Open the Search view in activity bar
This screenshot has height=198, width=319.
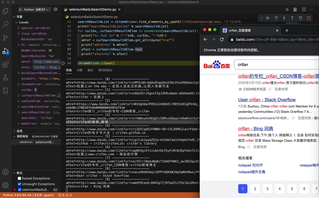5,24
